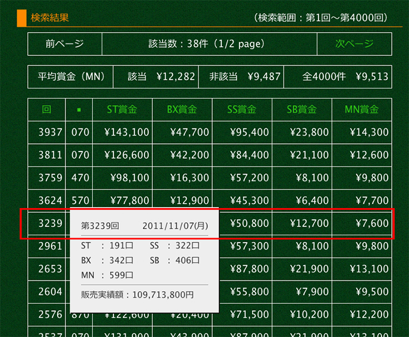
Task: Click the green square column header
Action: (x=79, y=109)
